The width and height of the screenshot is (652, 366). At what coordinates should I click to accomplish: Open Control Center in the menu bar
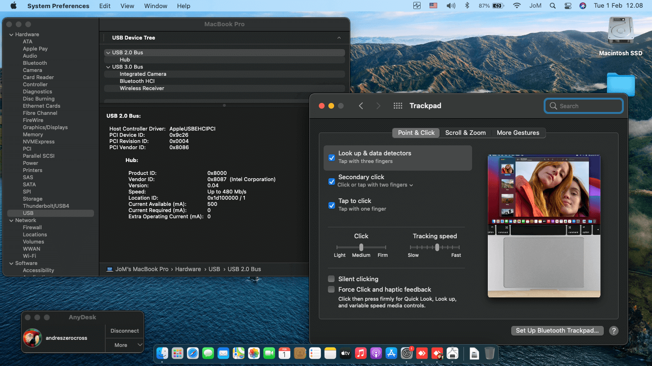568,6
